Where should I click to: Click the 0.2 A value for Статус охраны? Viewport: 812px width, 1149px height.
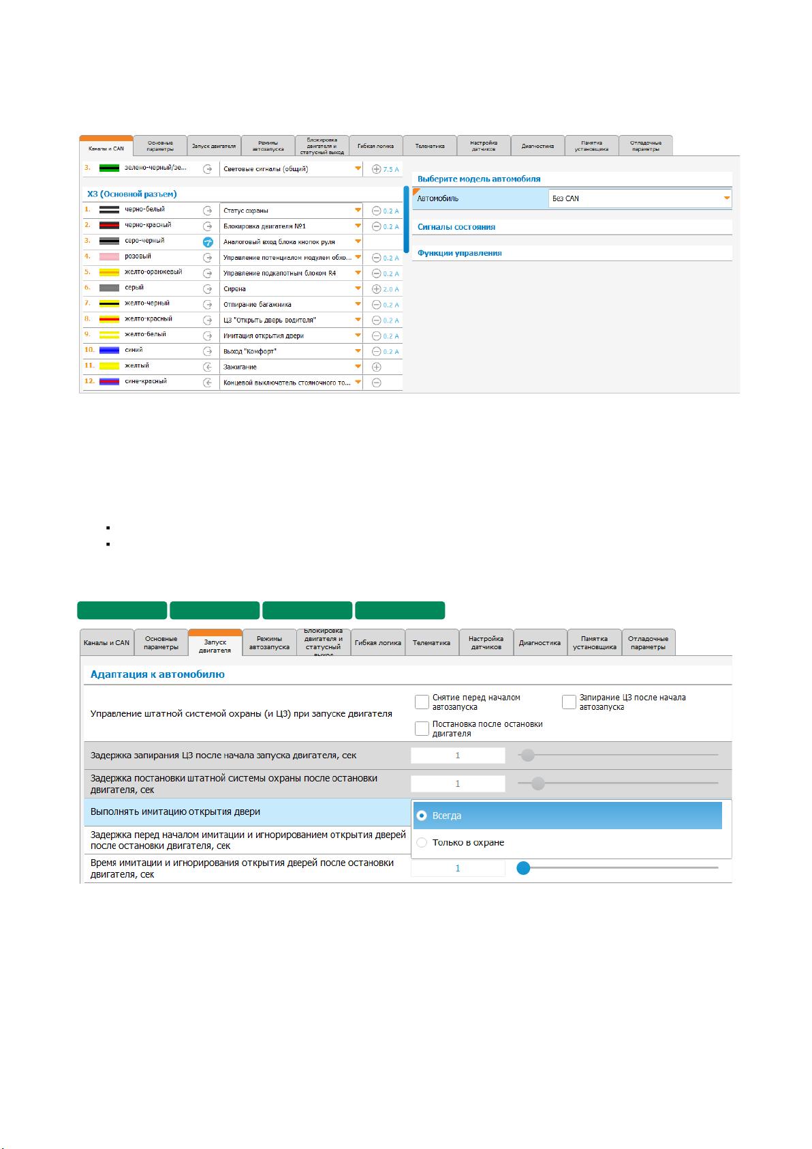391,211
